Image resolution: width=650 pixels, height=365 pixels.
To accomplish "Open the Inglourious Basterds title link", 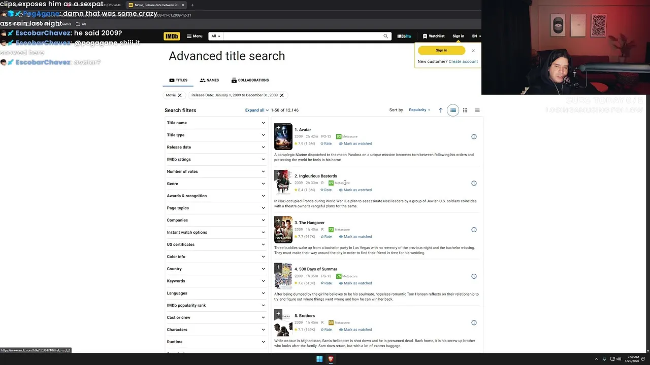I will 316,176.
